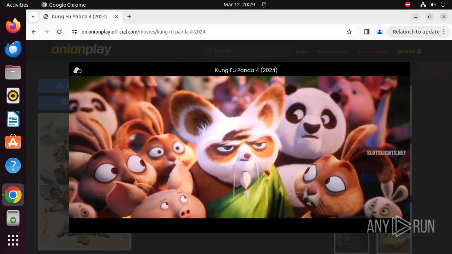Click the Kung Fu Panda 4 (2024) title
The height and width of the screenshot is (254, 452).
point(246,70)
